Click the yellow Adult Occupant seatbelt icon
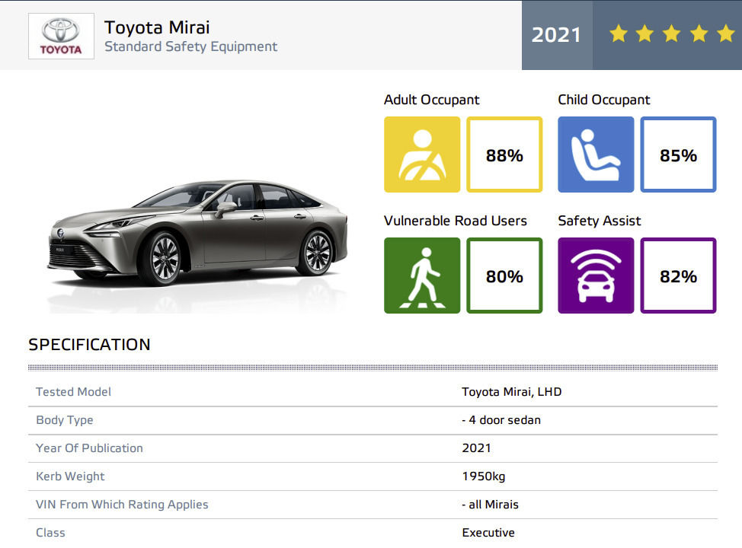Screen dimensions: 742x548 click(x=422, y=155)
